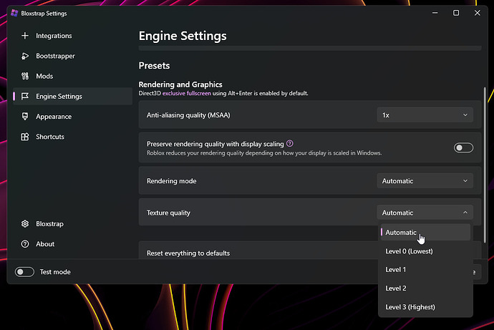This screenshot has width=494, height=330.
Task: Click the Texture quality up chevron
Action: [465, 213]
